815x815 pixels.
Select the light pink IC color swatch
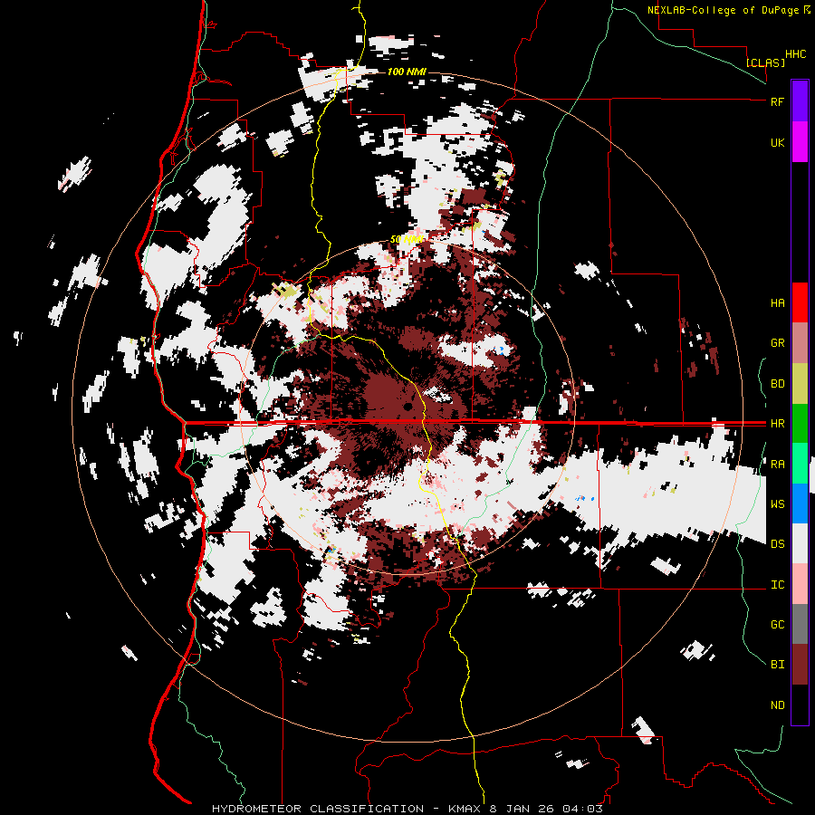tap(800, 584)
